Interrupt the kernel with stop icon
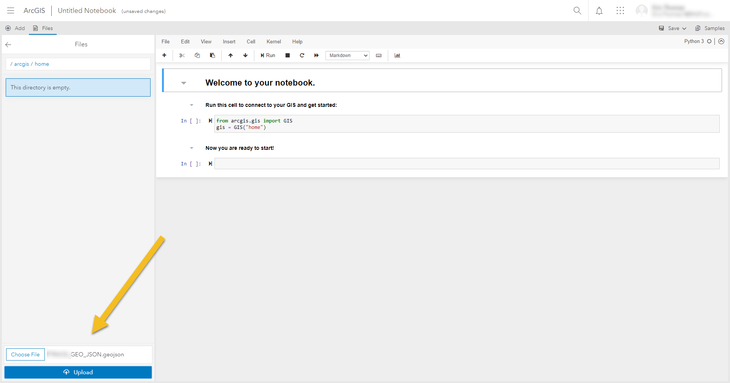Image resolution: width=730 pixels, height=383 pixels. pyautogui.click(x=288, y=56)
